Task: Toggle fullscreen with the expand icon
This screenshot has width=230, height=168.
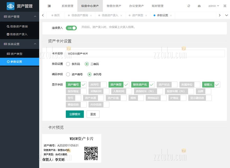Action: pyautogui.click(x=225, y=6)
